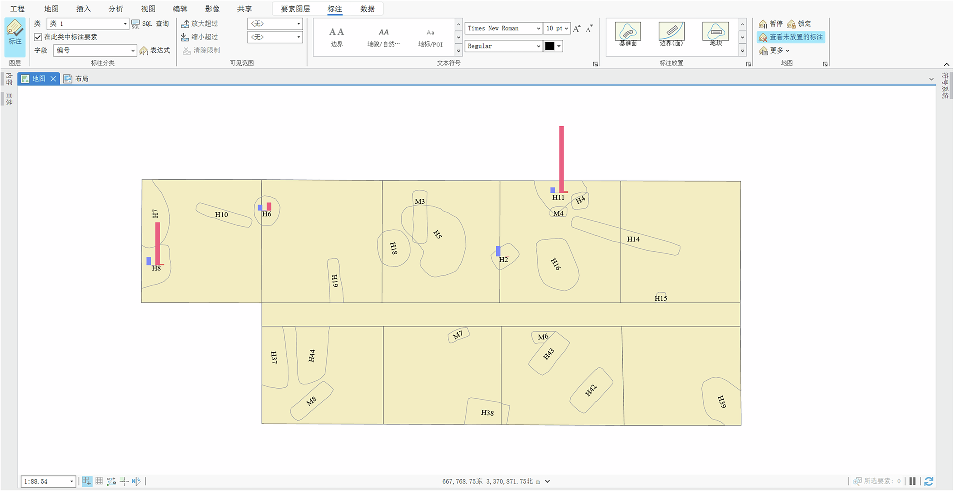Viewport: 954px width, 491px height.
Task: Switch to the 布局 view tab
Action: [76, 79]
